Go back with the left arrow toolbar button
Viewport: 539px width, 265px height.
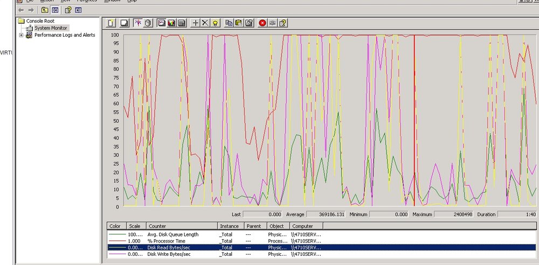pos(21,10)
